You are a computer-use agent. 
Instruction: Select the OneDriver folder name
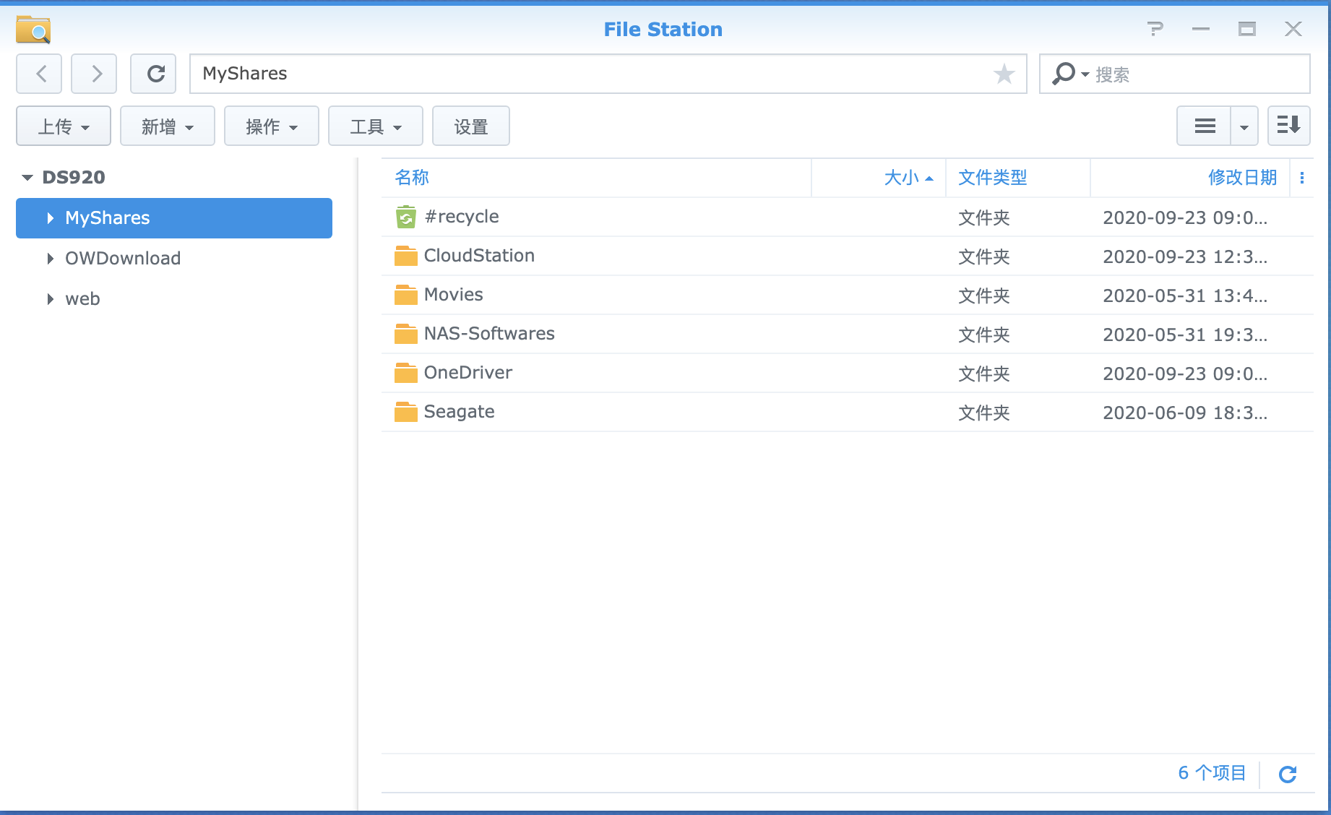point(468,373)
